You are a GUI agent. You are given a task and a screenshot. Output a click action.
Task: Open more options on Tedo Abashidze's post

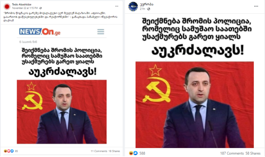(117, 6)
